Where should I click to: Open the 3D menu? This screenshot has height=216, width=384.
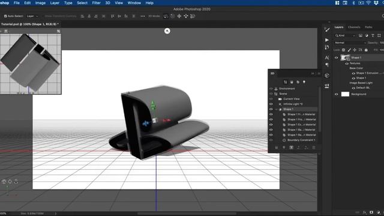coord(107,3)
